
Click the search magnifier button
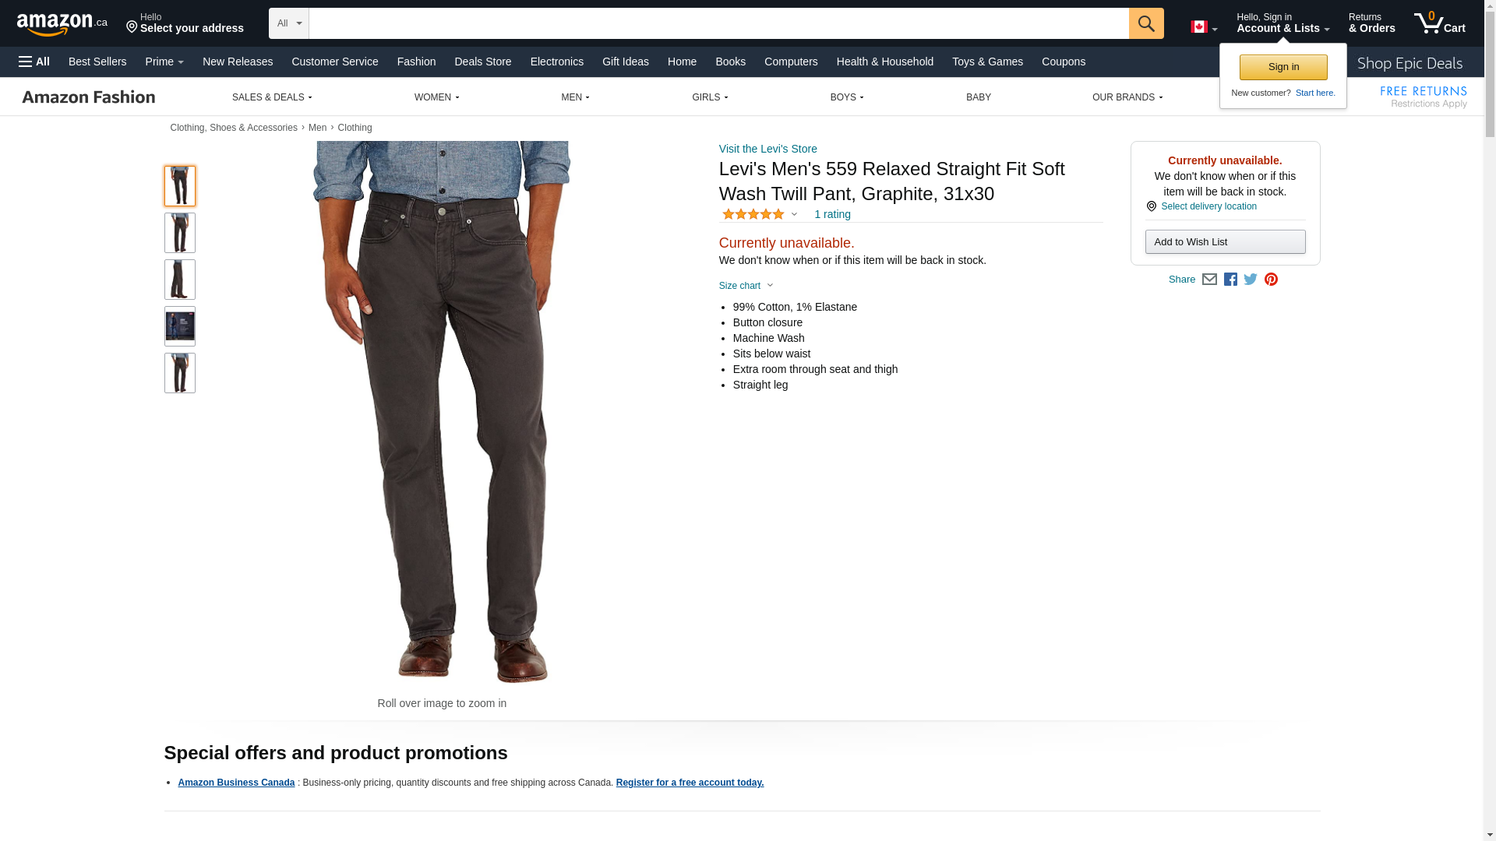pos(1145,23)
